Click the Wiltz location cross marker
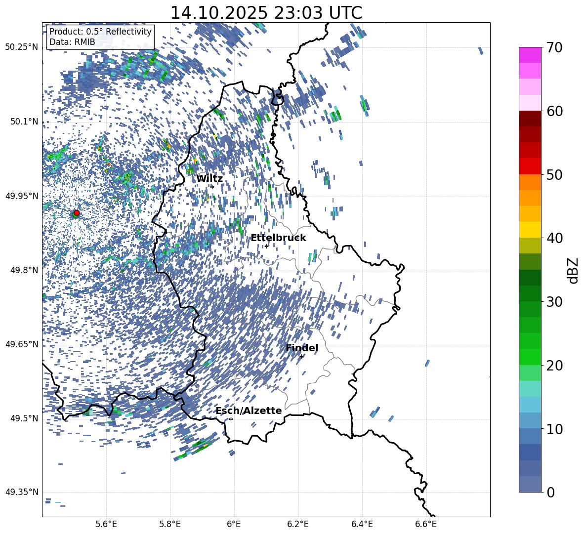The height and width of the screenshot is (534, 585). coord(212,187)
